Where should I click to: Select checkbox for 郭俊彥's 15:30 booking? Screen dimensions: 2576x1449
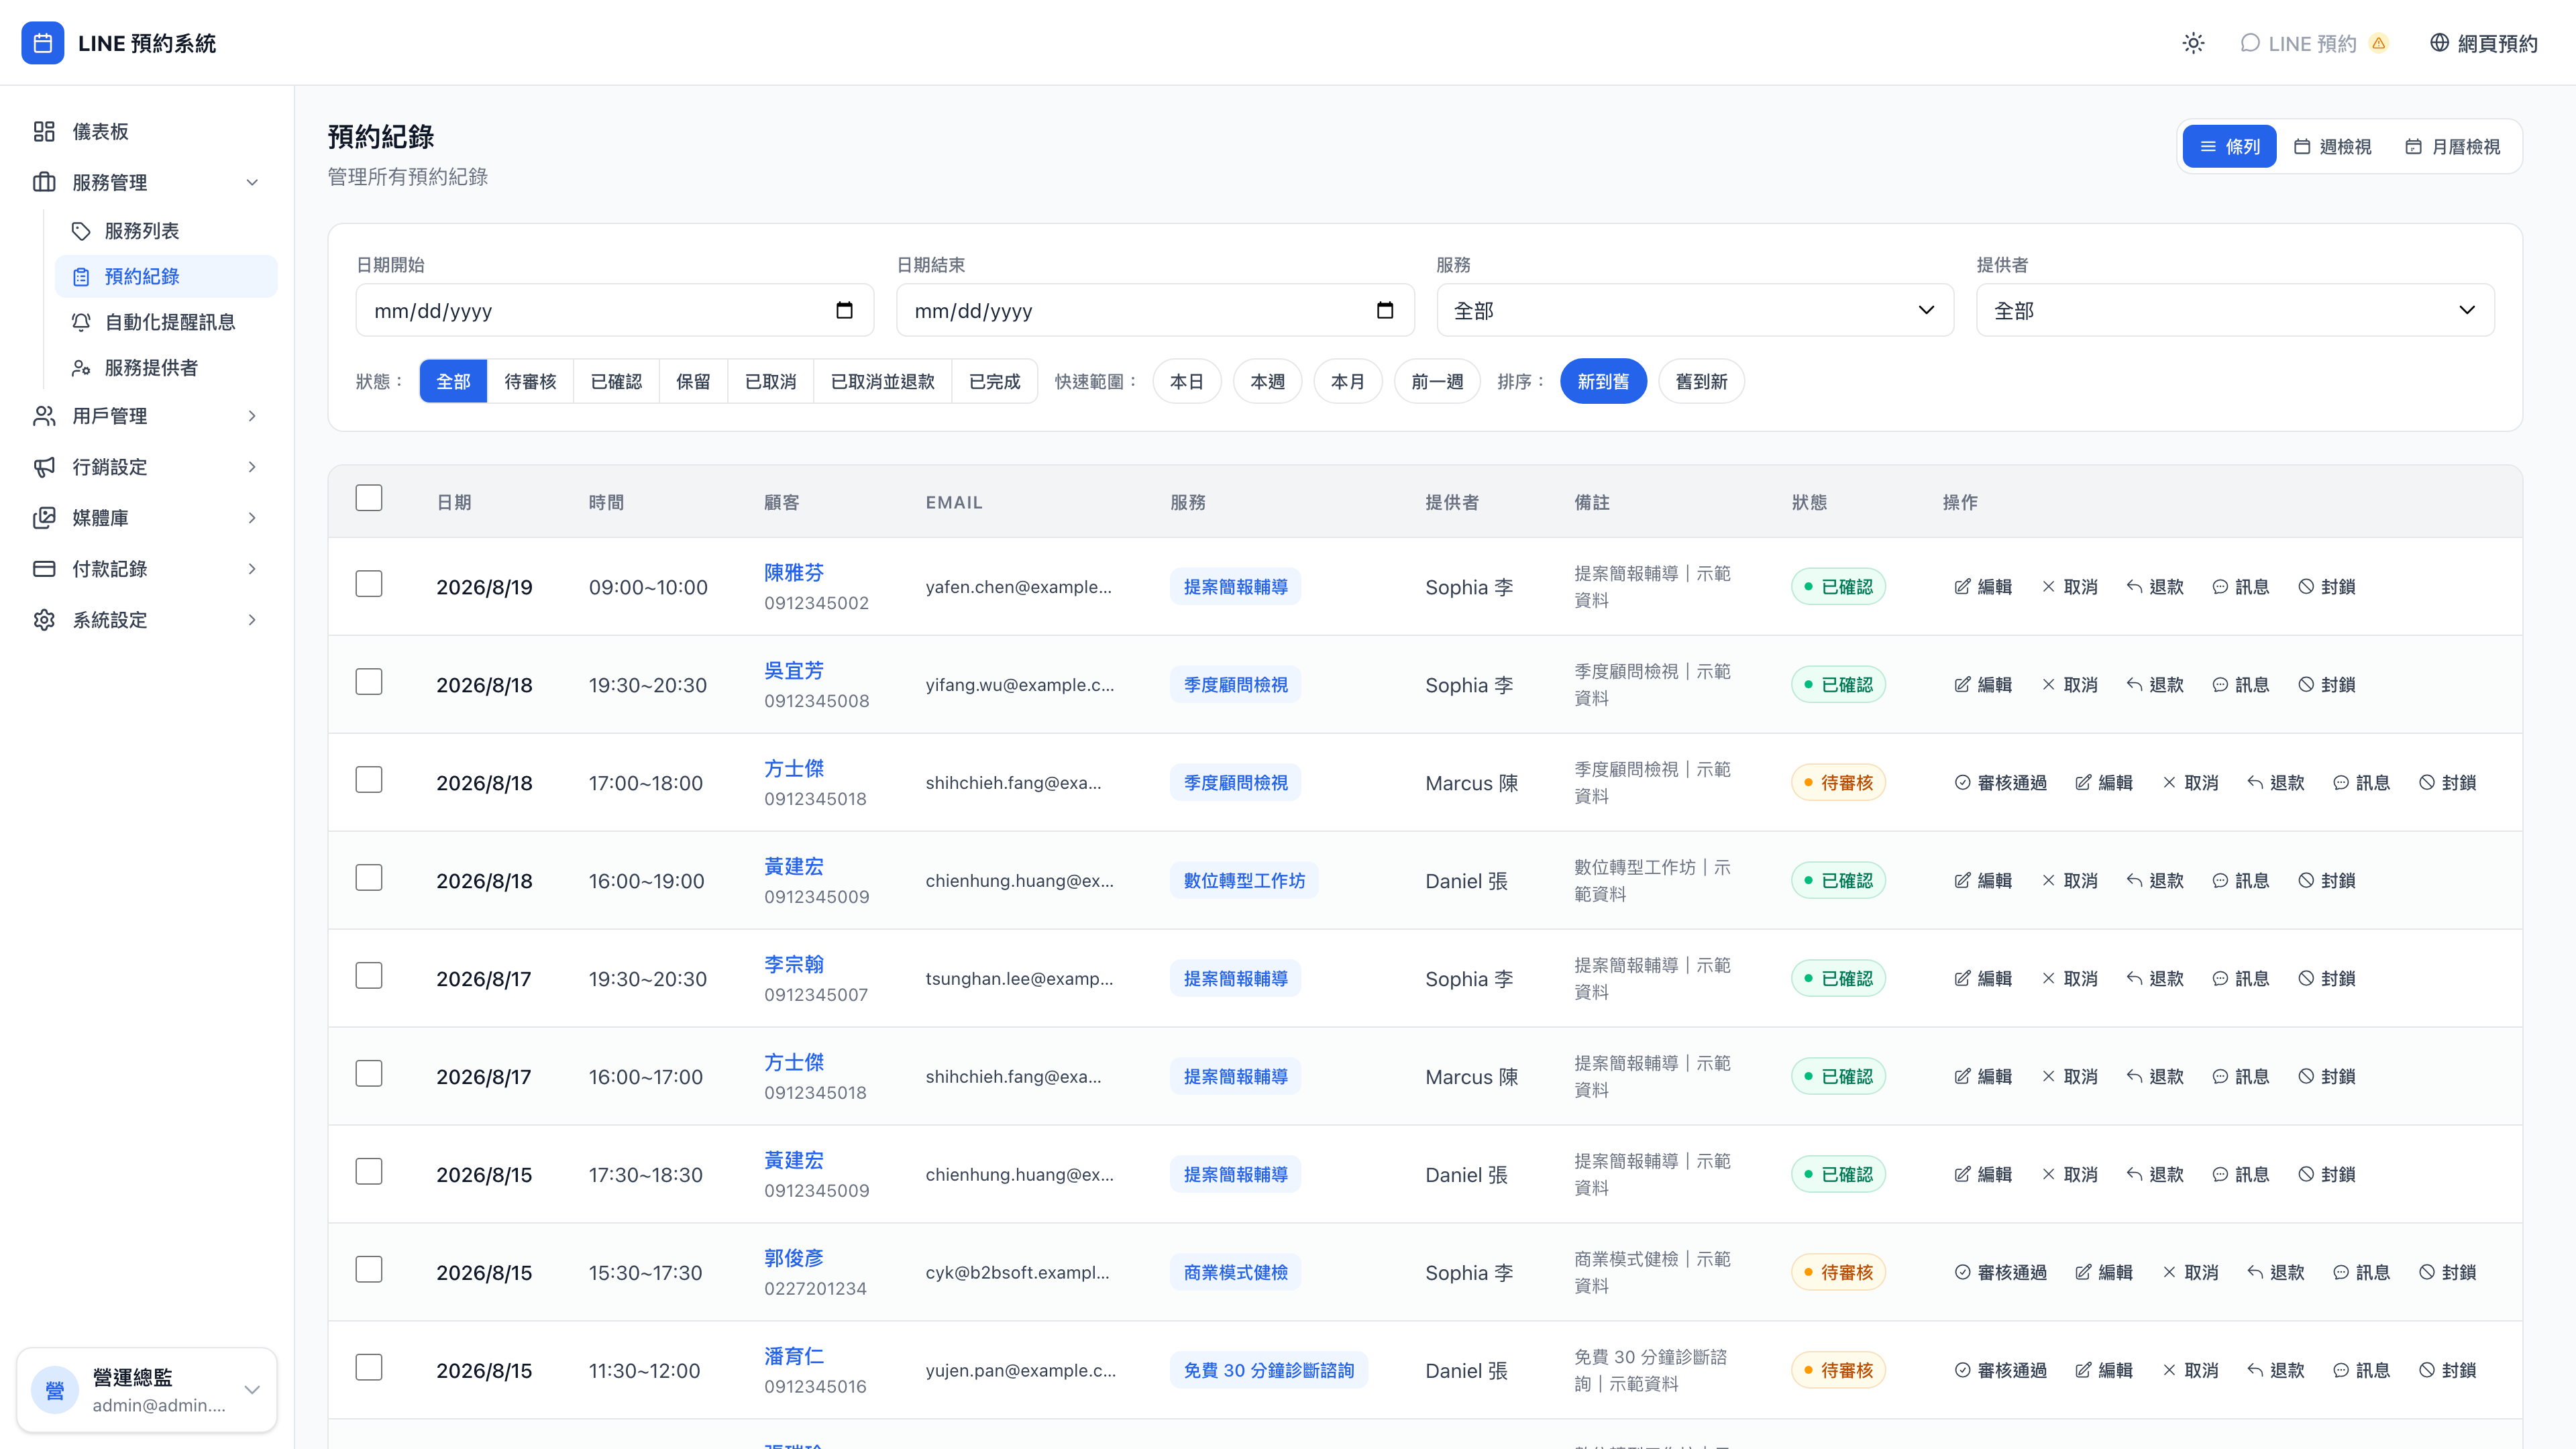tap(369, 1270)
